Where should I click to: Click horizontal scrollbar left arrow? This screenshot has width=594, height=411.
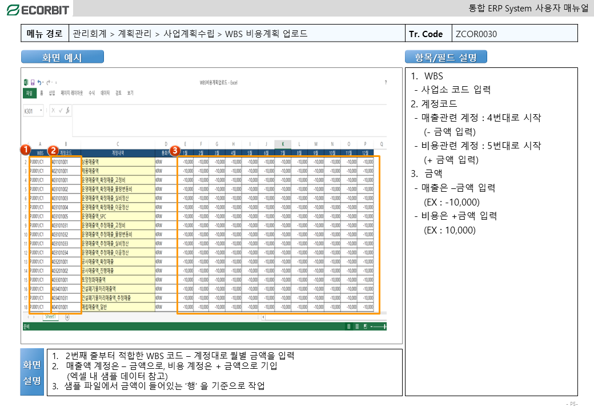(x=263, y=317)
